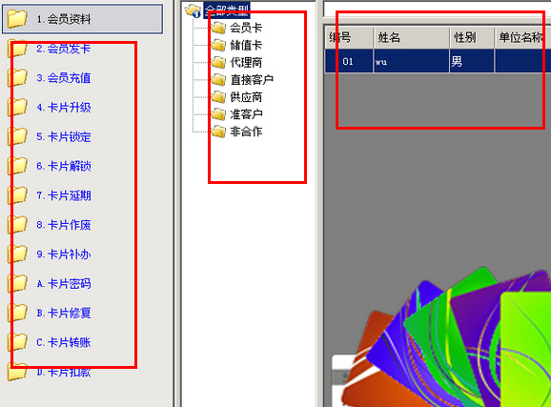Click folder icon beside 卡片修复

coord(17,313)
